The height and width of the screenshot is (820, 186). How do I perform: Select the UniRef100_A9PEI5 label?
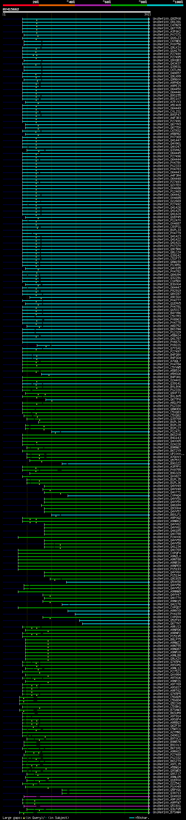pos(167,86)
